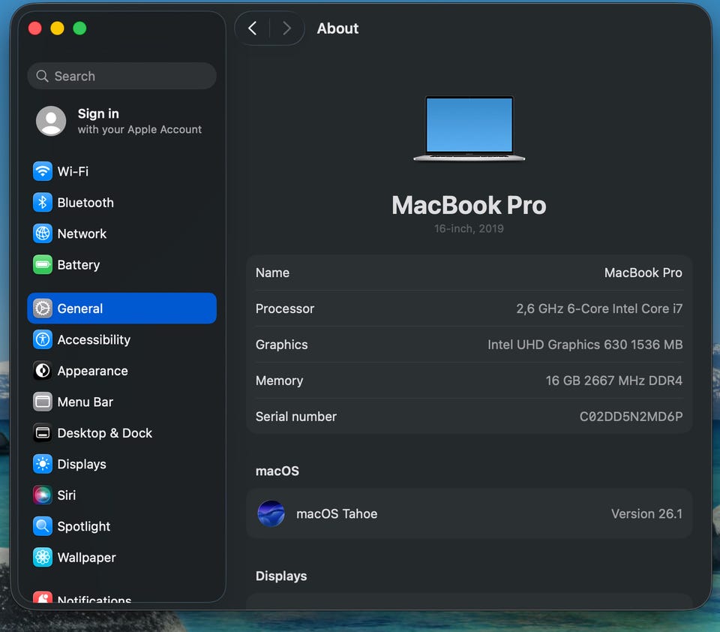Open the Displays sidebar item

pos(81,464)
